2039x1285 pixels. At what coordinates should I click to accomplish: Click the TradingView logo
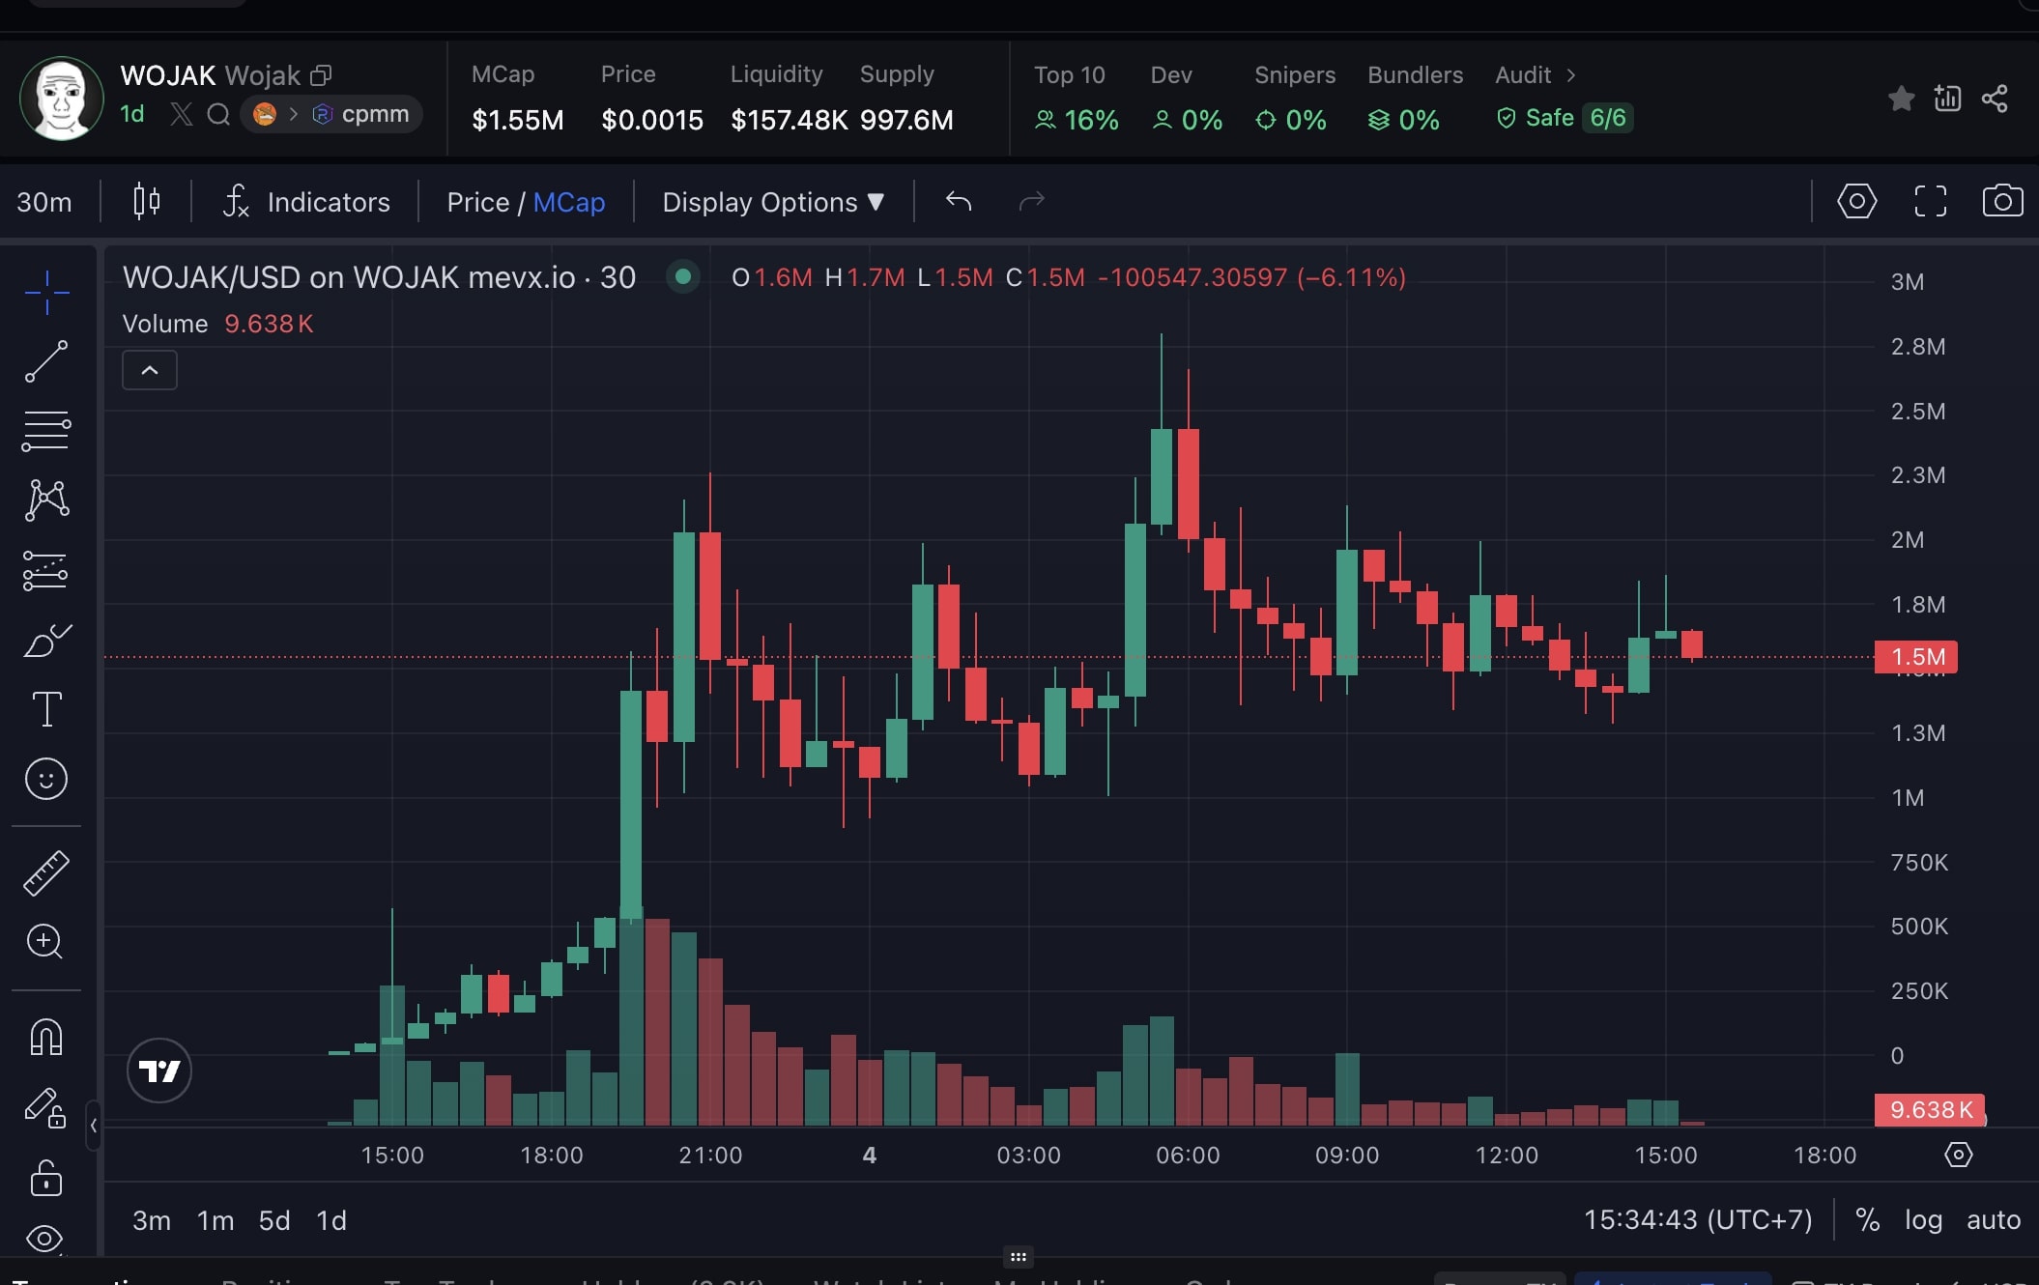tap(159, 1071)
